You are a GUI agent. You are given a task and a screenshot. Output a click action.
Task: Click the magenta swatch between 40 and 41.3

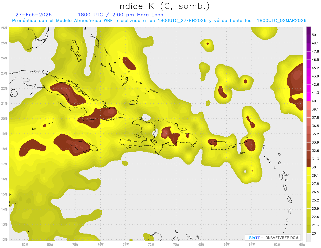pos(308,97)
